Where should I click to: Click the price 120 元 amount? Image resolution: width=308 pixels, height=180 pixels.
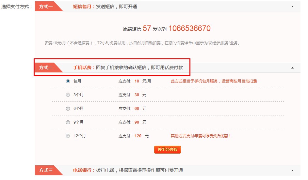[x=141, y=136]
